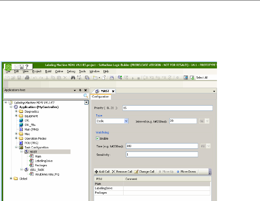Click the green gear SoMachine logo
The width and height of the screenshot is (260, 201).
pyautogui.click(x=8, y=67)
